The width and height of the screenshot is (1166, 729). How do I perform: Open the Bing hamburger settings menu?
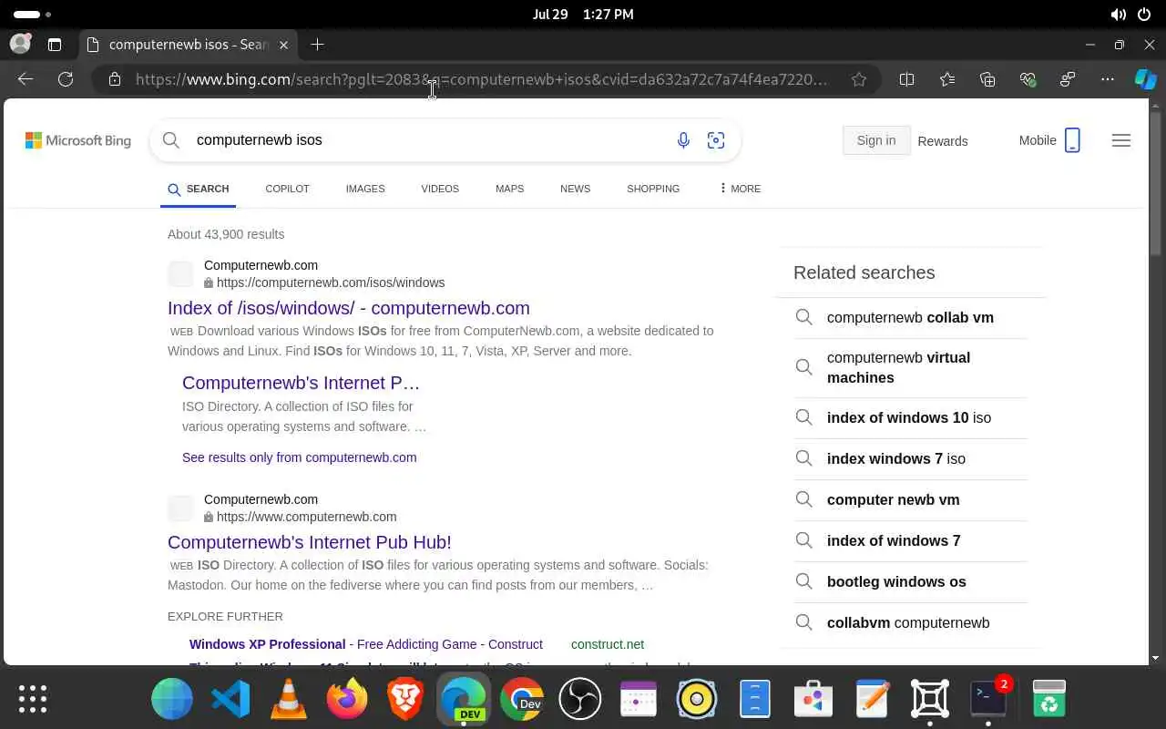click(x=1121, y=140)
